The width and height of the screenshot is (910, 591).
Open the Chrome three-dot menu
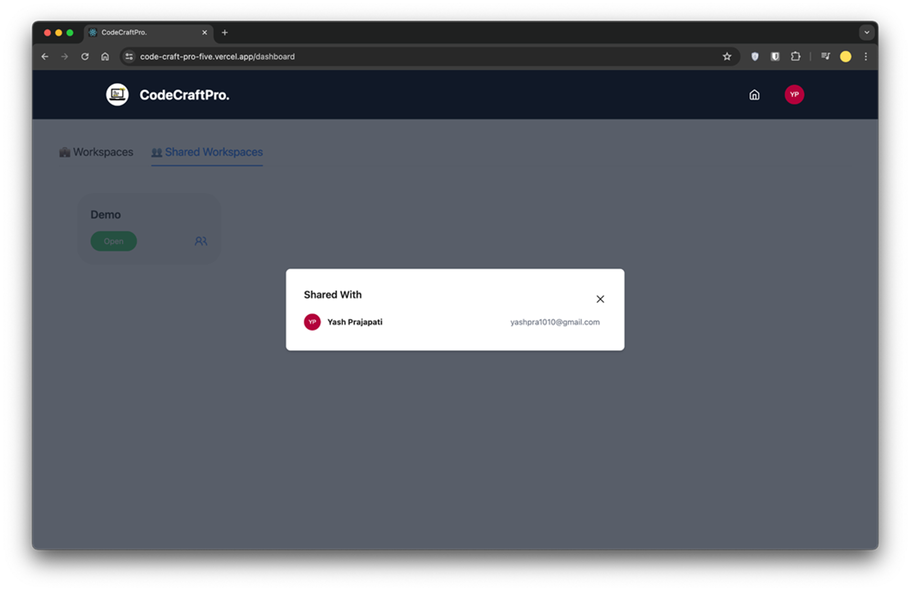coord(866,57)
